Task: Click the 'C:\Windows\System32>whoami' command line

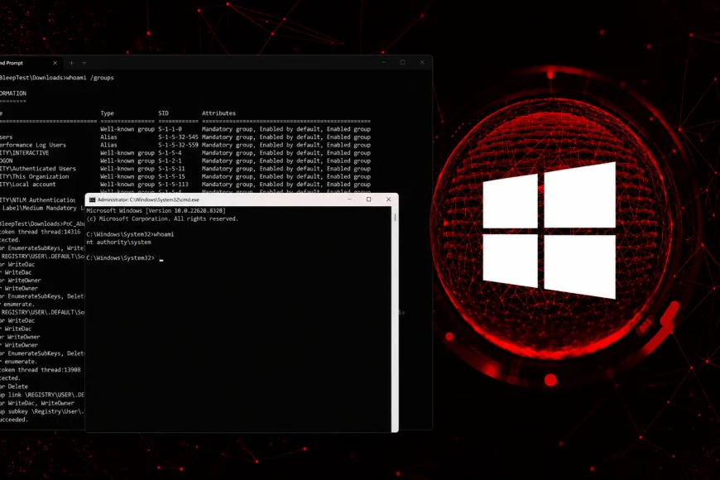Action: tap(130, 234)
